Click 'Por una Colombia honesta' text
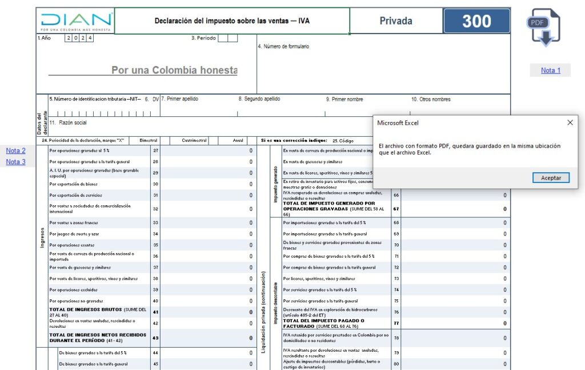585x370 pixels. click(174, 70)
